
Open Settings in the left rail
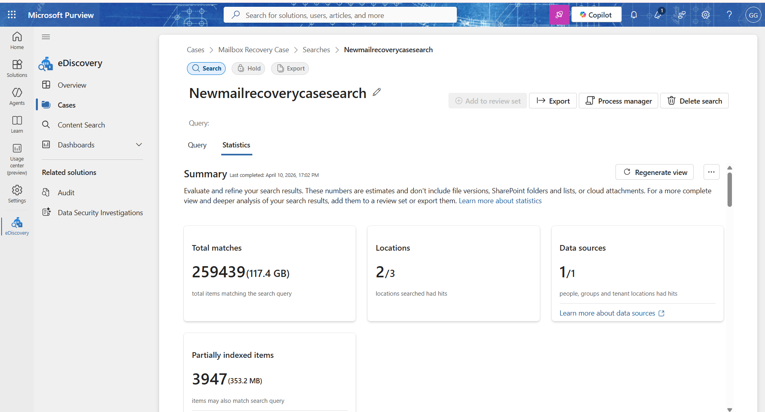17,194
